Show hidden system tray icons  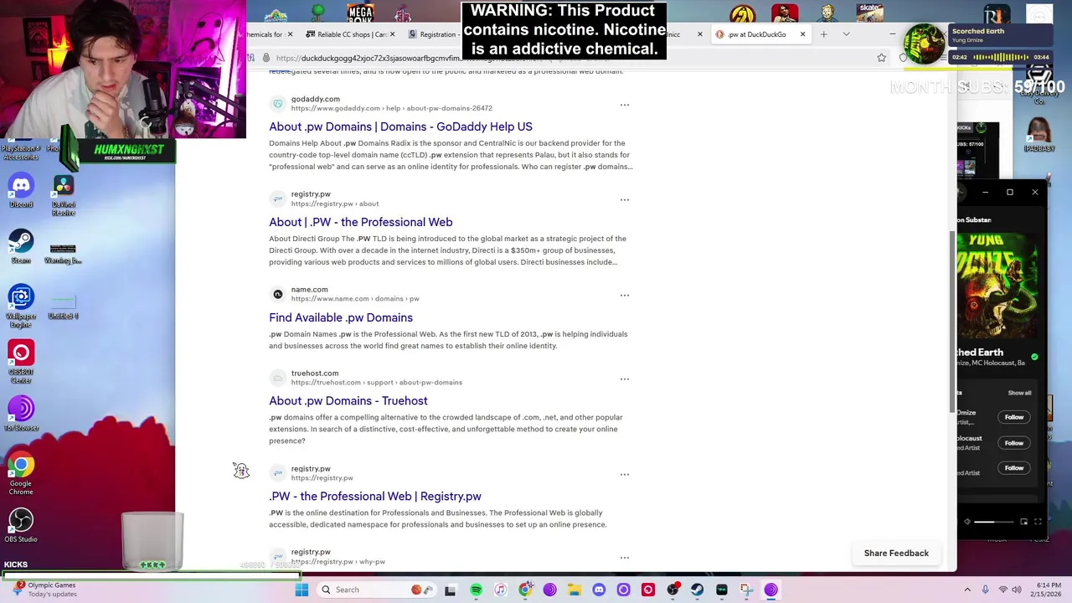967,590
